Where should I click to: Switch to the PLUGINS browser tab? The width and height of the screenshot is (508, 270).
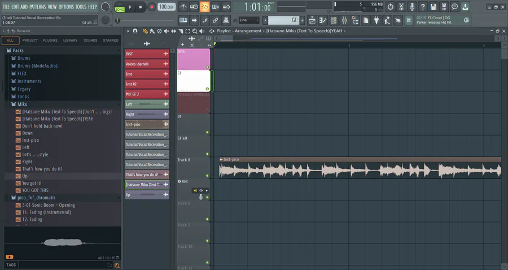pyautogui.click(x=50, y=41)
